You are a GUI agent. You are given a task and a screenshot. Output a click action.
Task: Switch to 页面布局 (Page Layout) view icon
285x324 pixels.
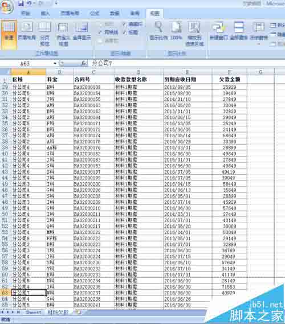coord(27,31)
